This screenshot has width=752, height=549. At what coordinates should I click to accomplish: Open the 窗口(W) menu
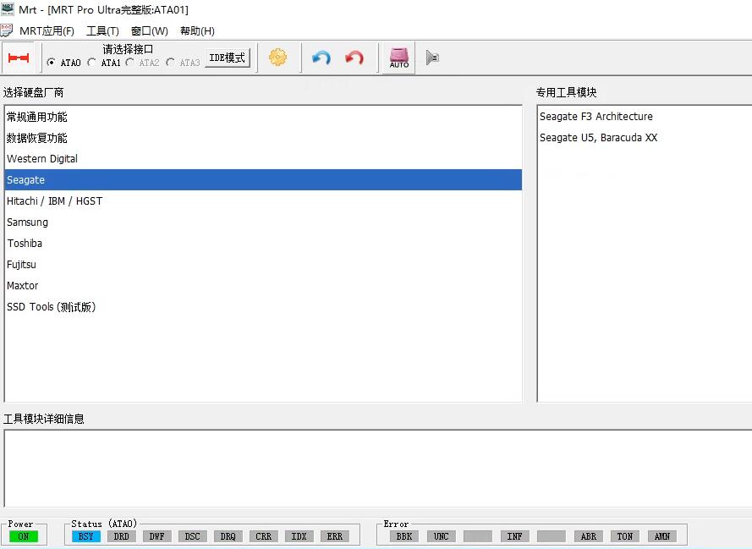coord(150,31)
